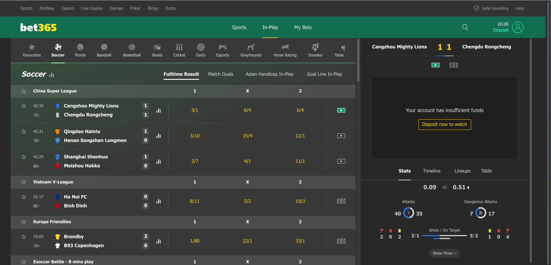The width and height of the screenshot is (551, 265).
Task: Open Safer Gambling link
Action: coord(491,8)
